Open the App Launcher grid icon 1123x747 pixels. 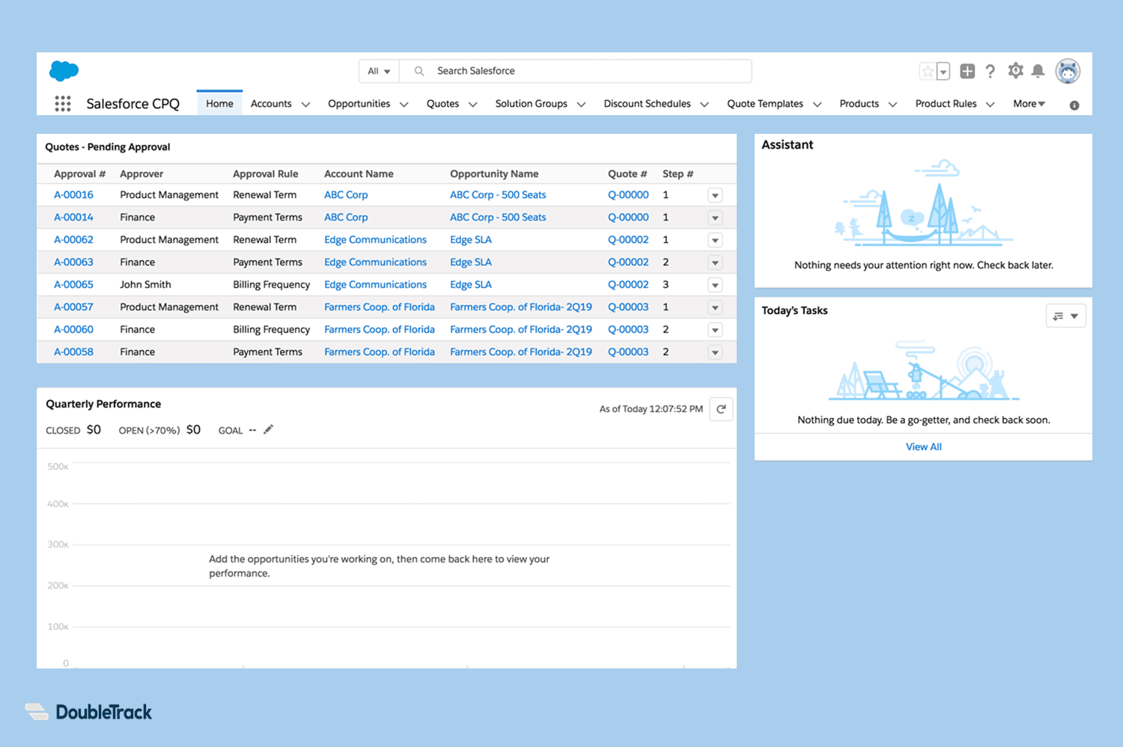63,104
